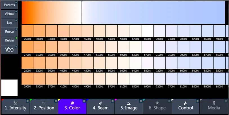
Task: Pick the 3000K color swatch
Action: (40, 31)
